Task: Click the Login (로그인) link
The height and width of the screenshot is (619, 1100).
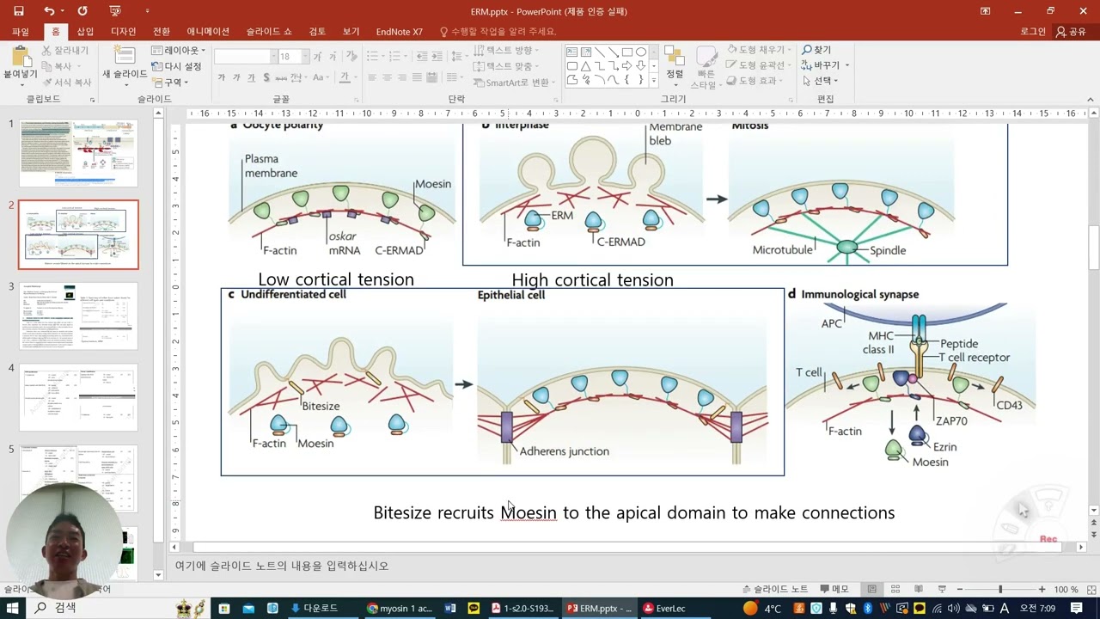Action: coord(1032,32)
